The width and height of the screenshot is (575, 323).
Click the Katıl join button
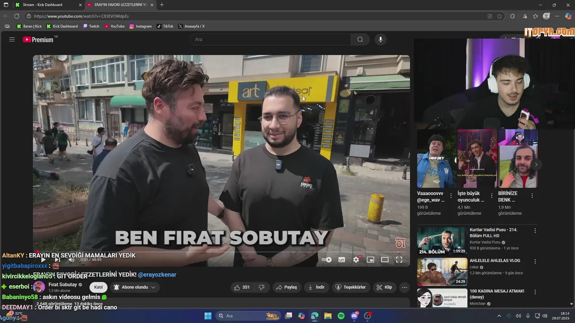pyautogui.click(x=98, y=287)
